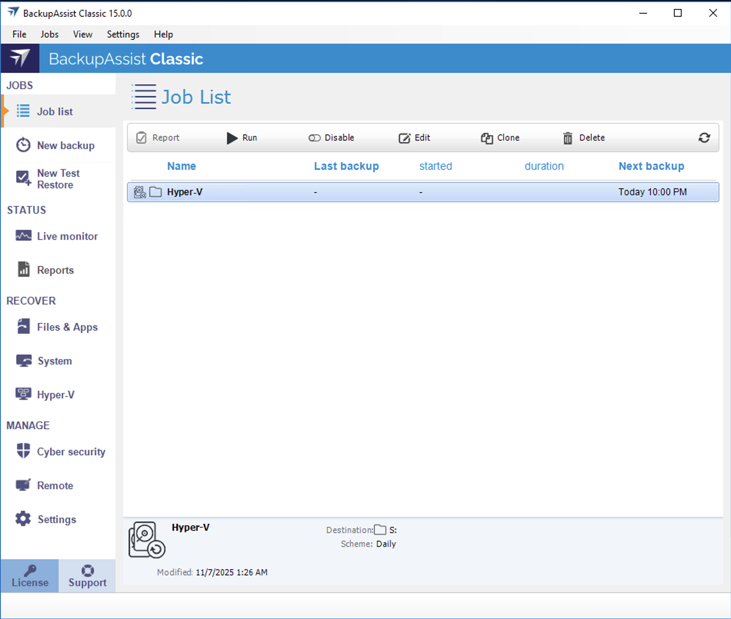731x619 pixels.
Task: Sort by Next backup column header
Action: point(651,166)
